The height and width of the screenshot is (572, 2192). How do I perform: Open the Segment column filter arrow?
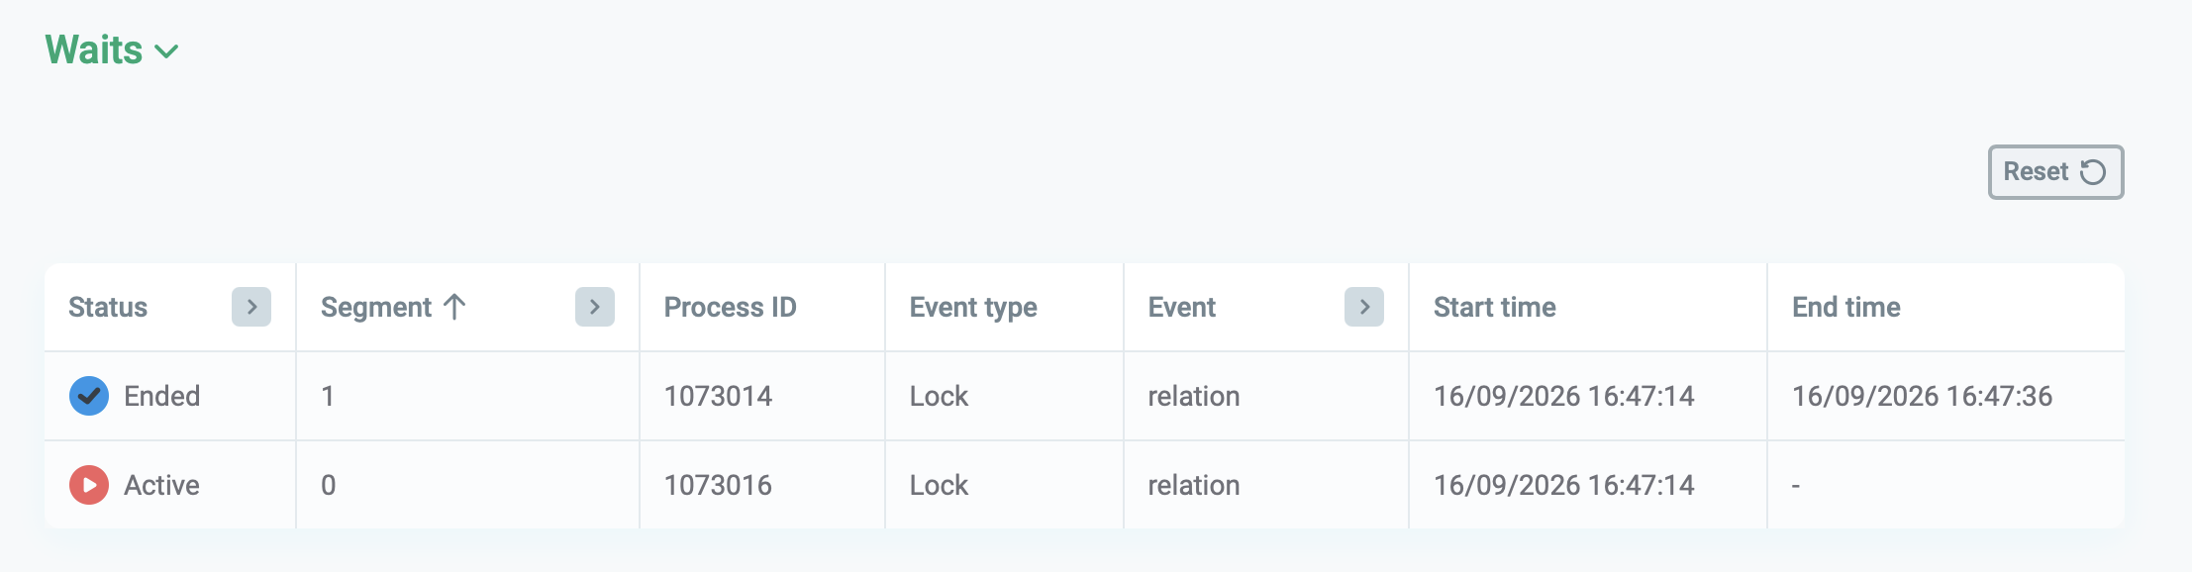595,307
